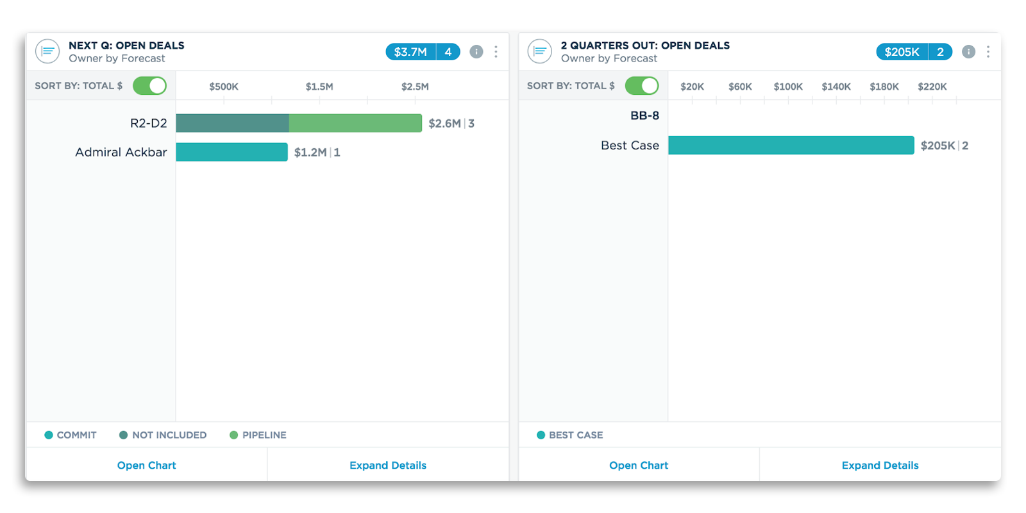Screen dimensions: 1026x513
Task: Click the $60K axis label
Action: click(740, 87)
